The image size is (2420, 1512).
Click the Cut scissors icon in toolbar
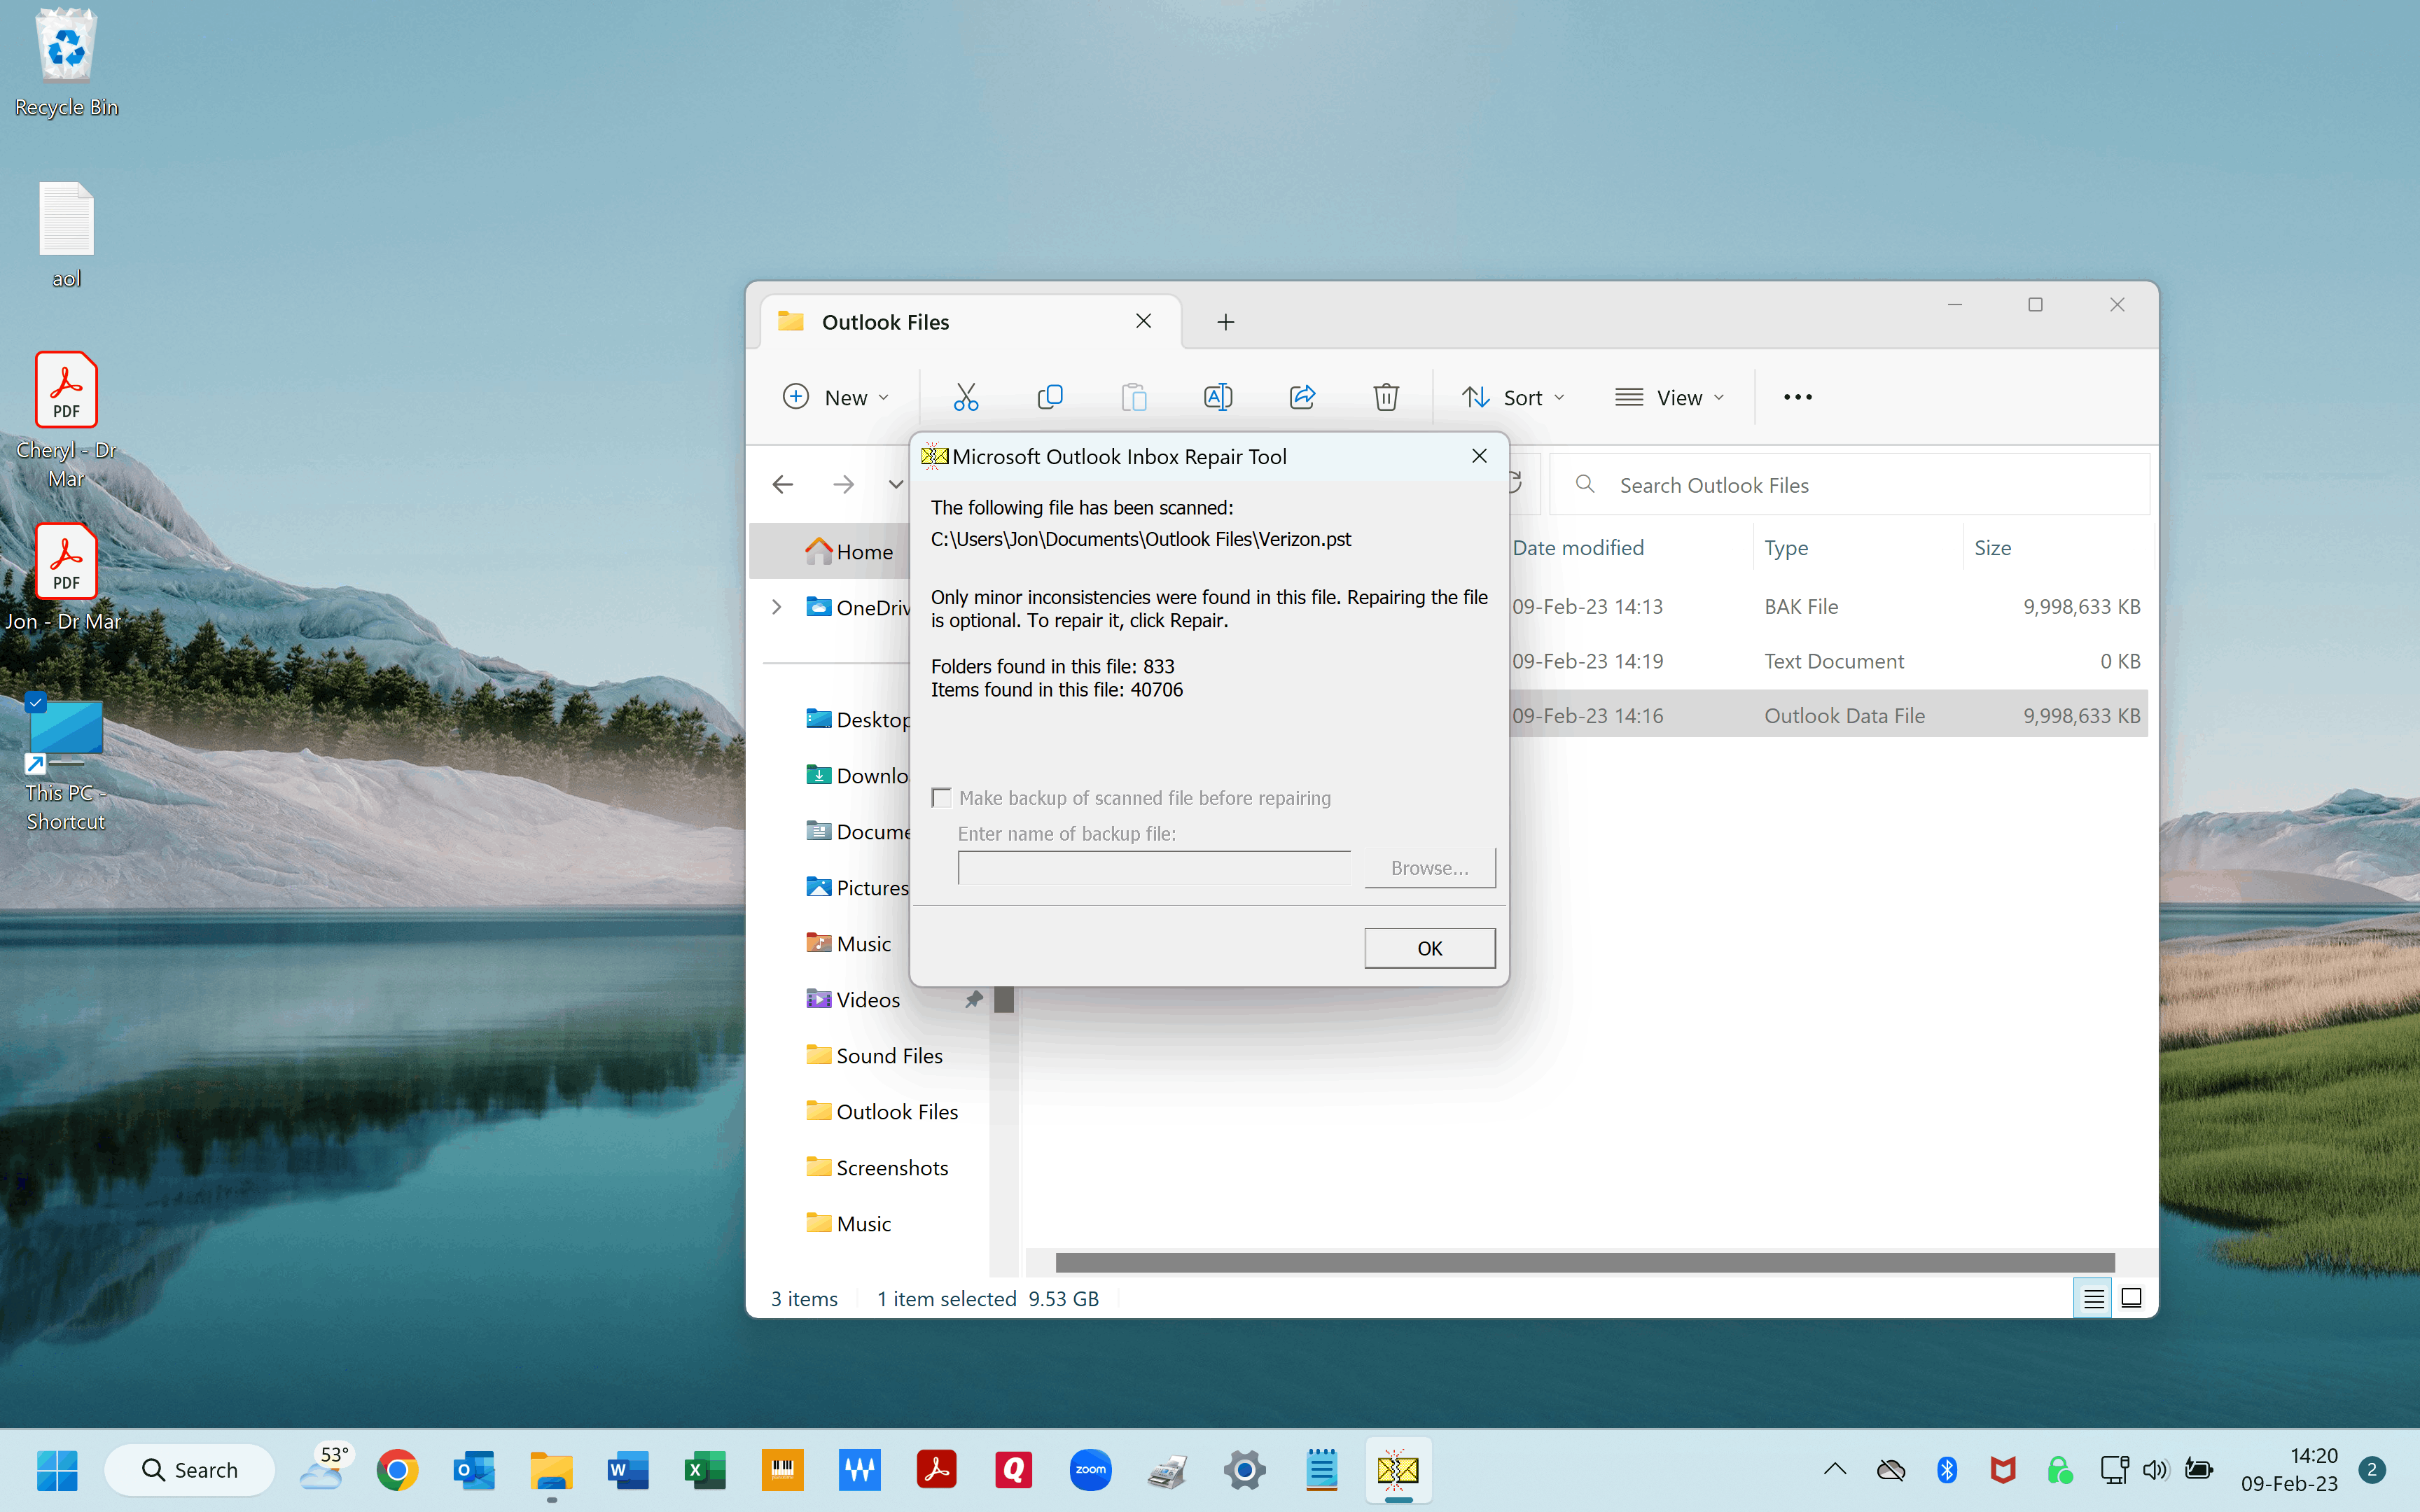pos(965,397)
